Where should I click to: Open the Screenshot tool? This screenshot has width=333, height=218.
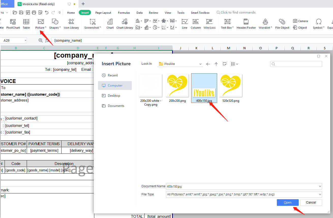click(93, 22)
